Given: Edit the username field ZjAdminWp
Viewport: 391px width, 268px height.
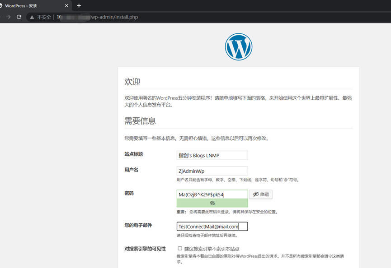Looking at the screenshot, I should 212,171.
